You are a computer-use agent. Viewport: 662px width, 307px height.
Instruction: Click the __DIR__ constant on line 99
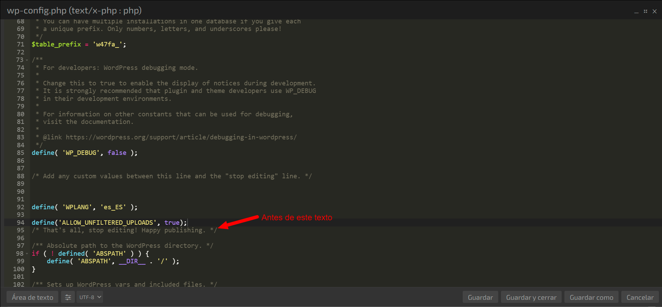click(x=132, y=261)
